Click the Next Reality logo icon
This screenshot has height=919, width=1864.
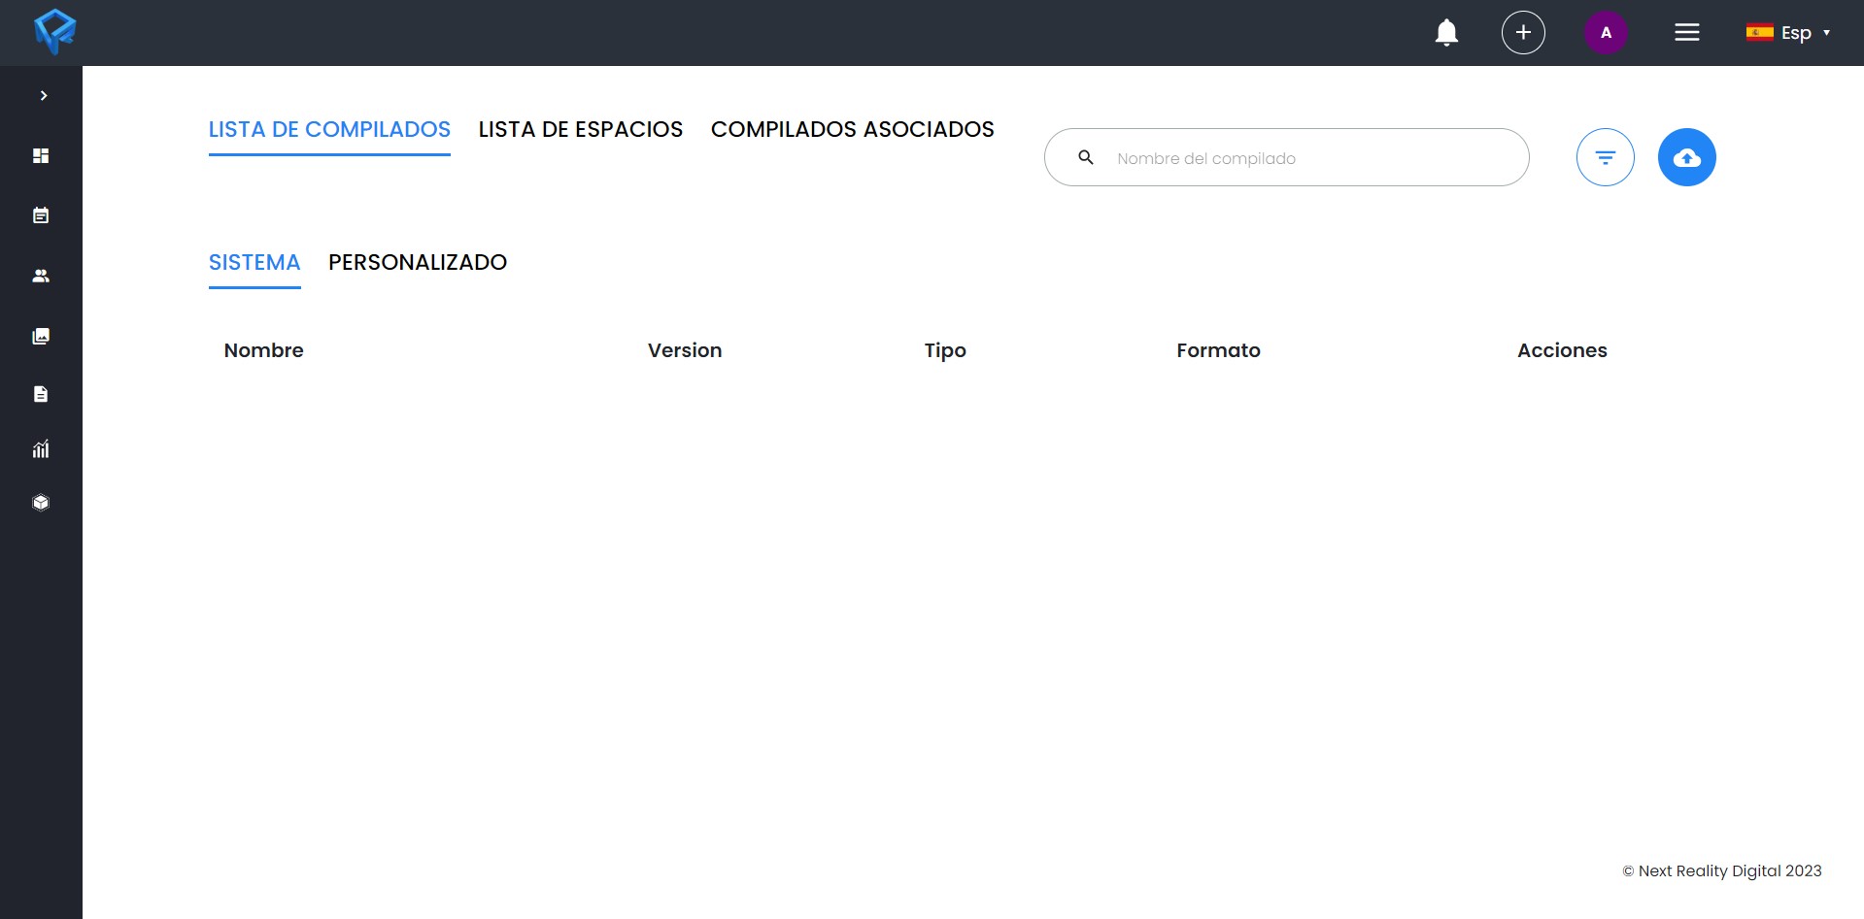click(54, 32)
